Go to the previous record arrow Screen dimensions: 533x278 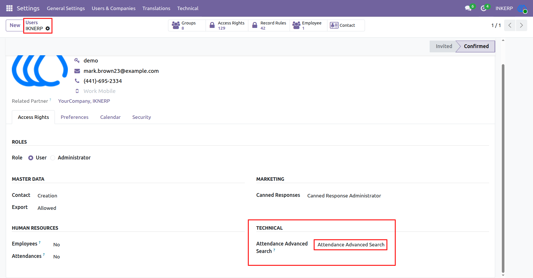510,25
